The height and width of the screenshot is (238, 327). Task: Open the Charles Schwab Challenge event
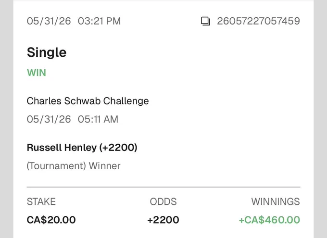(88, 101)
